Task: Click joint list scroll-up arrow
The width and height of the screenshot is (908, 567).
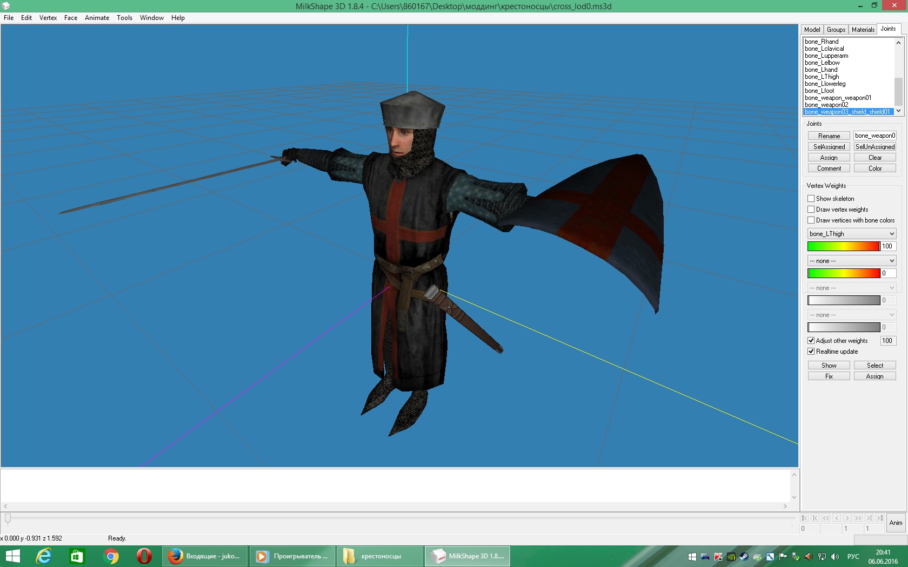Action: pyautogui.click(x=898, y=42)
